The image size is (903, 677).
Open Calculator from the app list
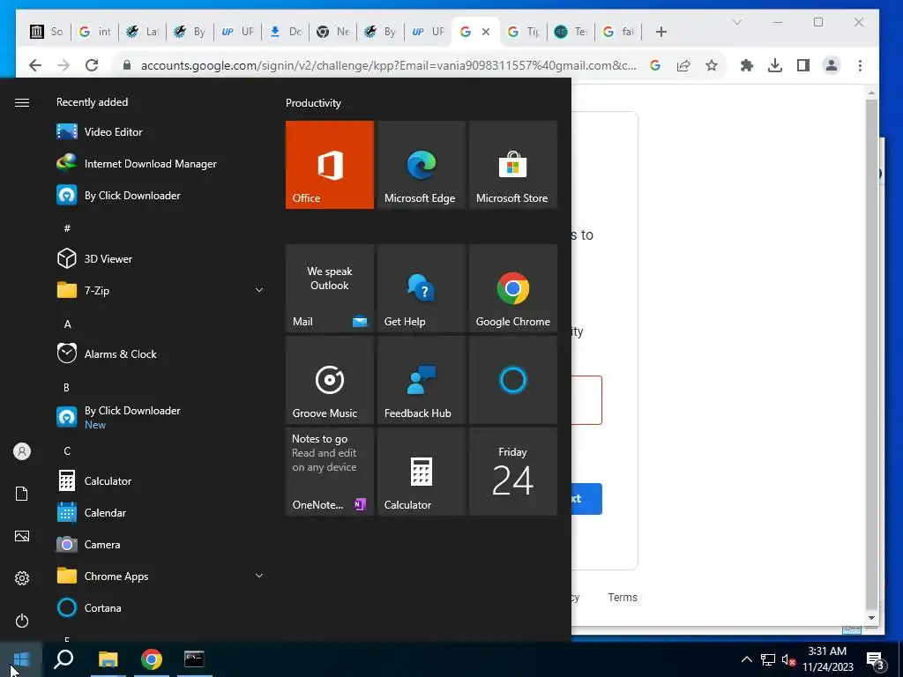[x=161, y=480]
